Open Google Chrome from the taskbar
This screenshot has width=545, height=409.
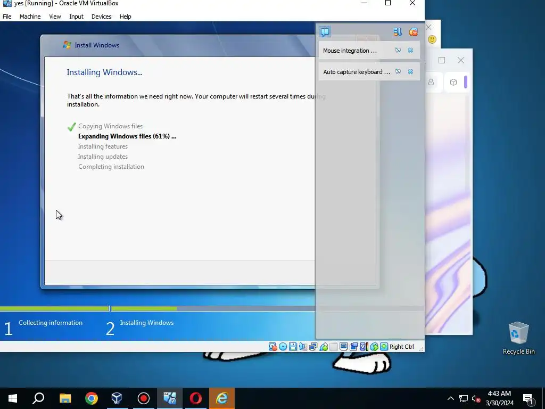coord(92,398)
